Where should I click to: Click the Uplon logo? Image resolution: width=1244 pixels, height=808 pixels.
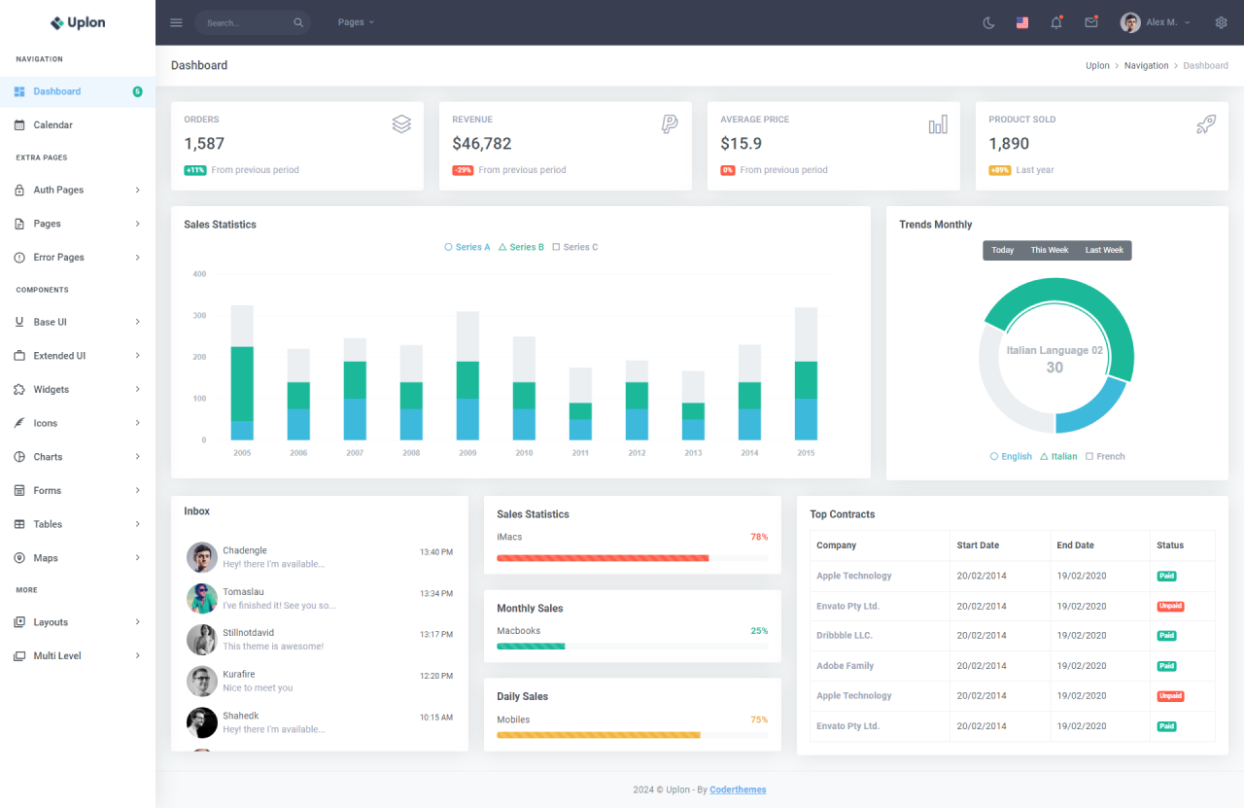tap(78, 22)
